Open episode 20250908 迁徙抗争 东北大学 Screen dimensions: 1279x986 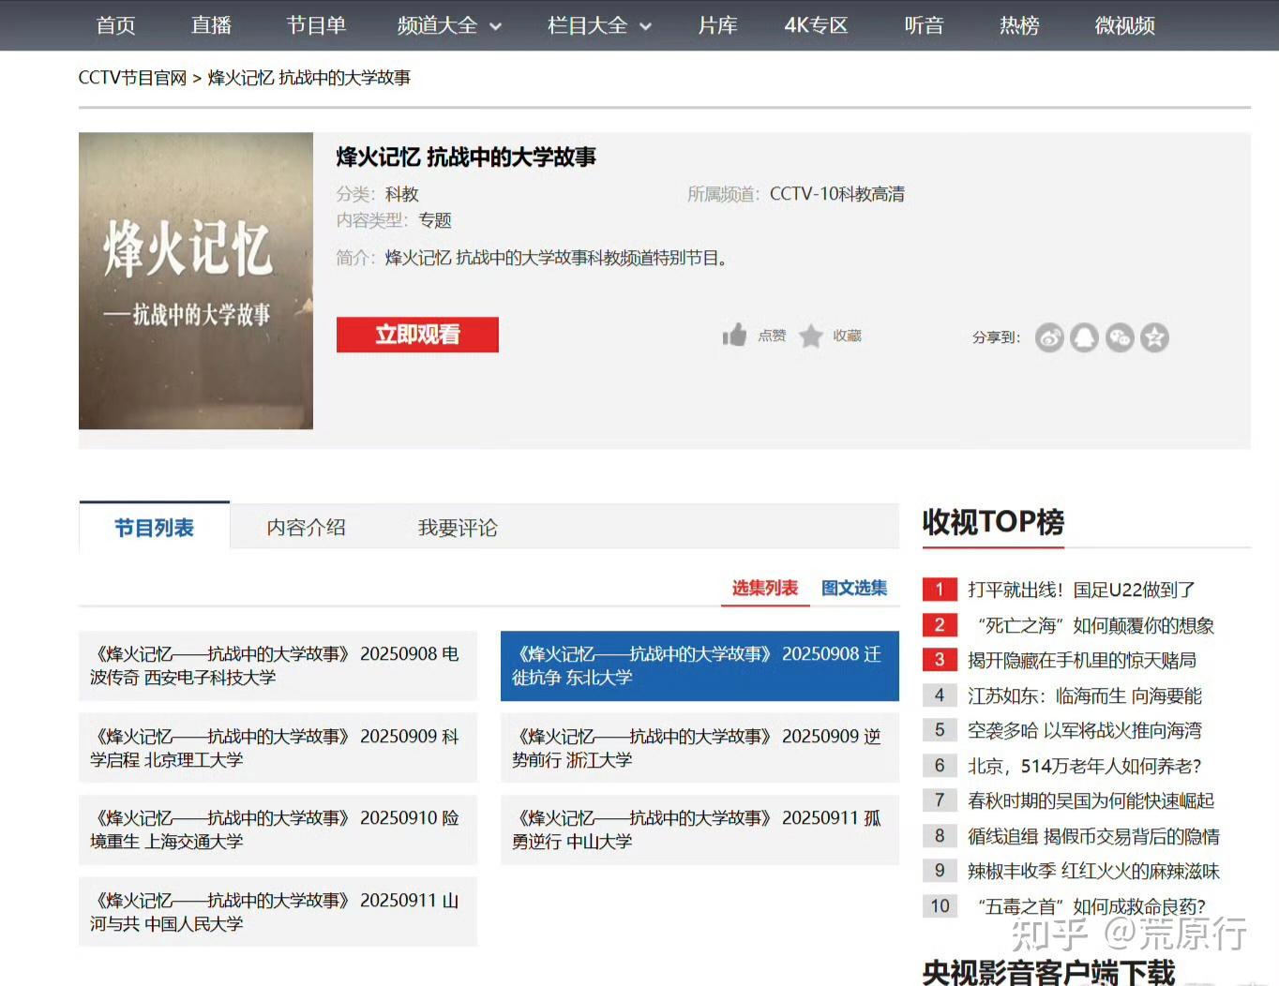click(700, 665)
